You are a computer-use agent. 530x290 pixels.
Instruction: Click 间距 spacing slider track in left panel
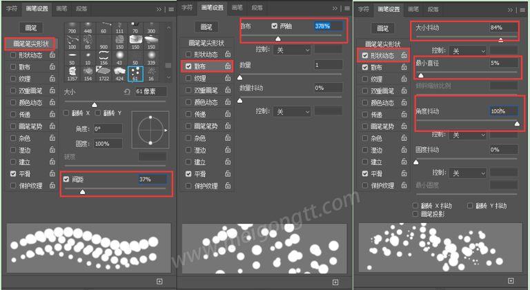click(115, 188)
